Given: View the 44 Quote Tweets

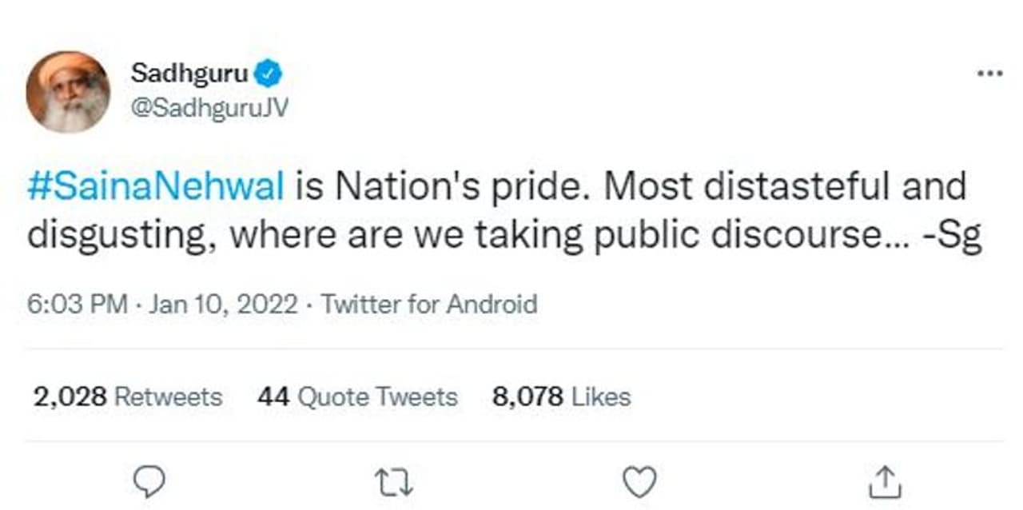Looking at the screenshot, I should 357,396.
